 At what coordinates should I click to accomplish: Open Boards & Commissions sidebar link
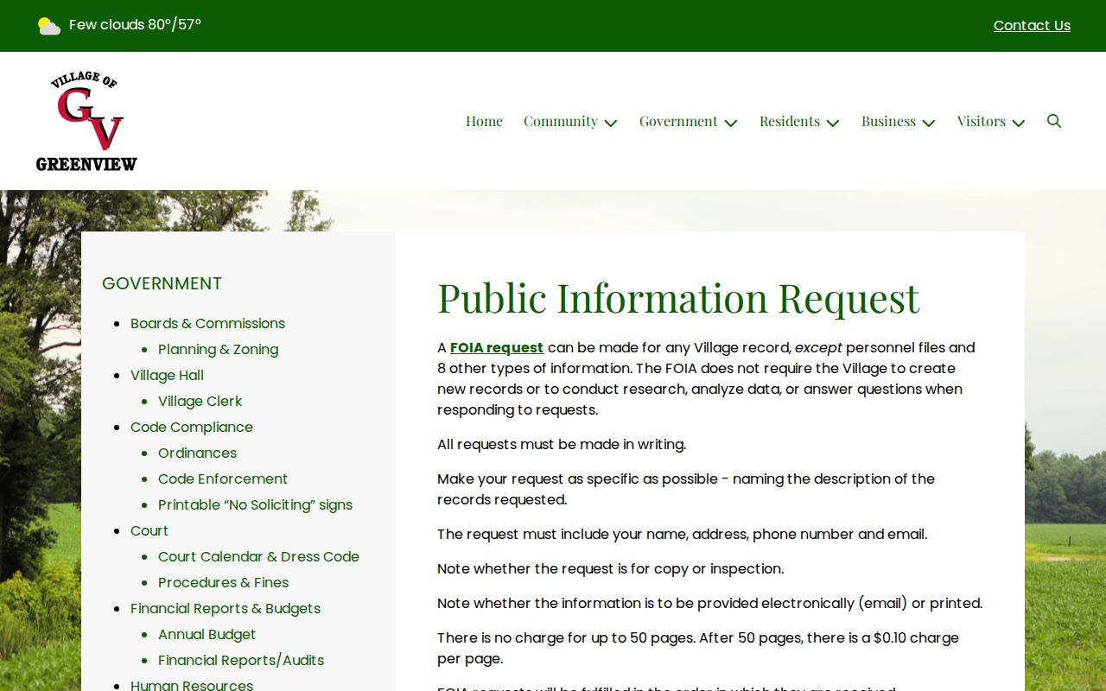click(x=207, y=323)
